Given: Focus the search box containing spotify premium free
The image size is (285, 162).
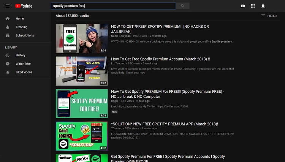Looking at the screenshot, I should 113,6.
